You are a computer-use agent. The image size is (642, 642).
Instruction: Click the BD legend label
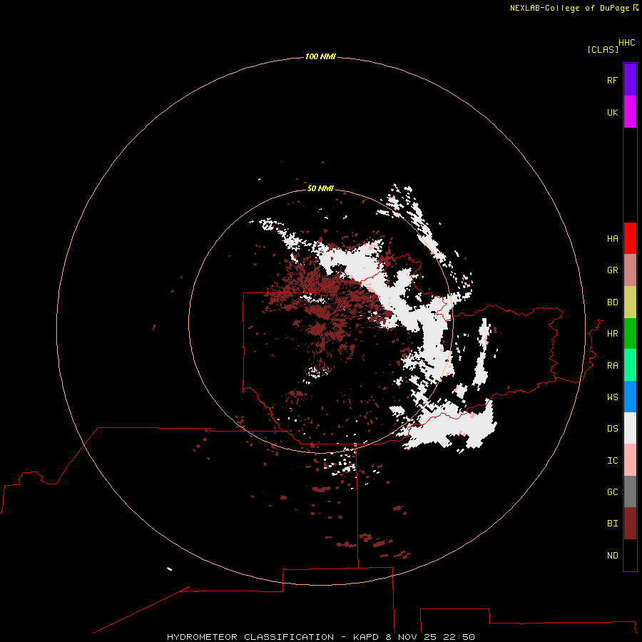(x=612, y=302)
